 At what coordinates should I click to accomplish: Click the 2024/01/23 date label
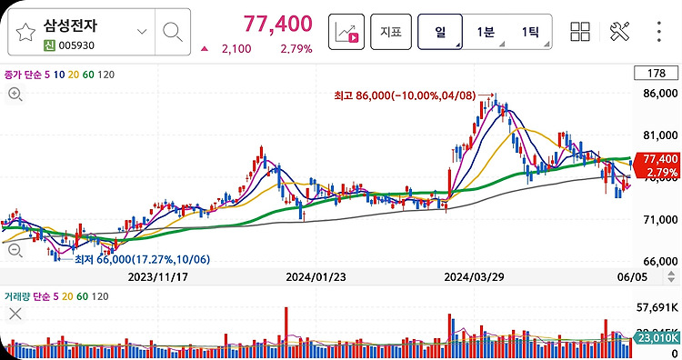click(x=316, y=277)
